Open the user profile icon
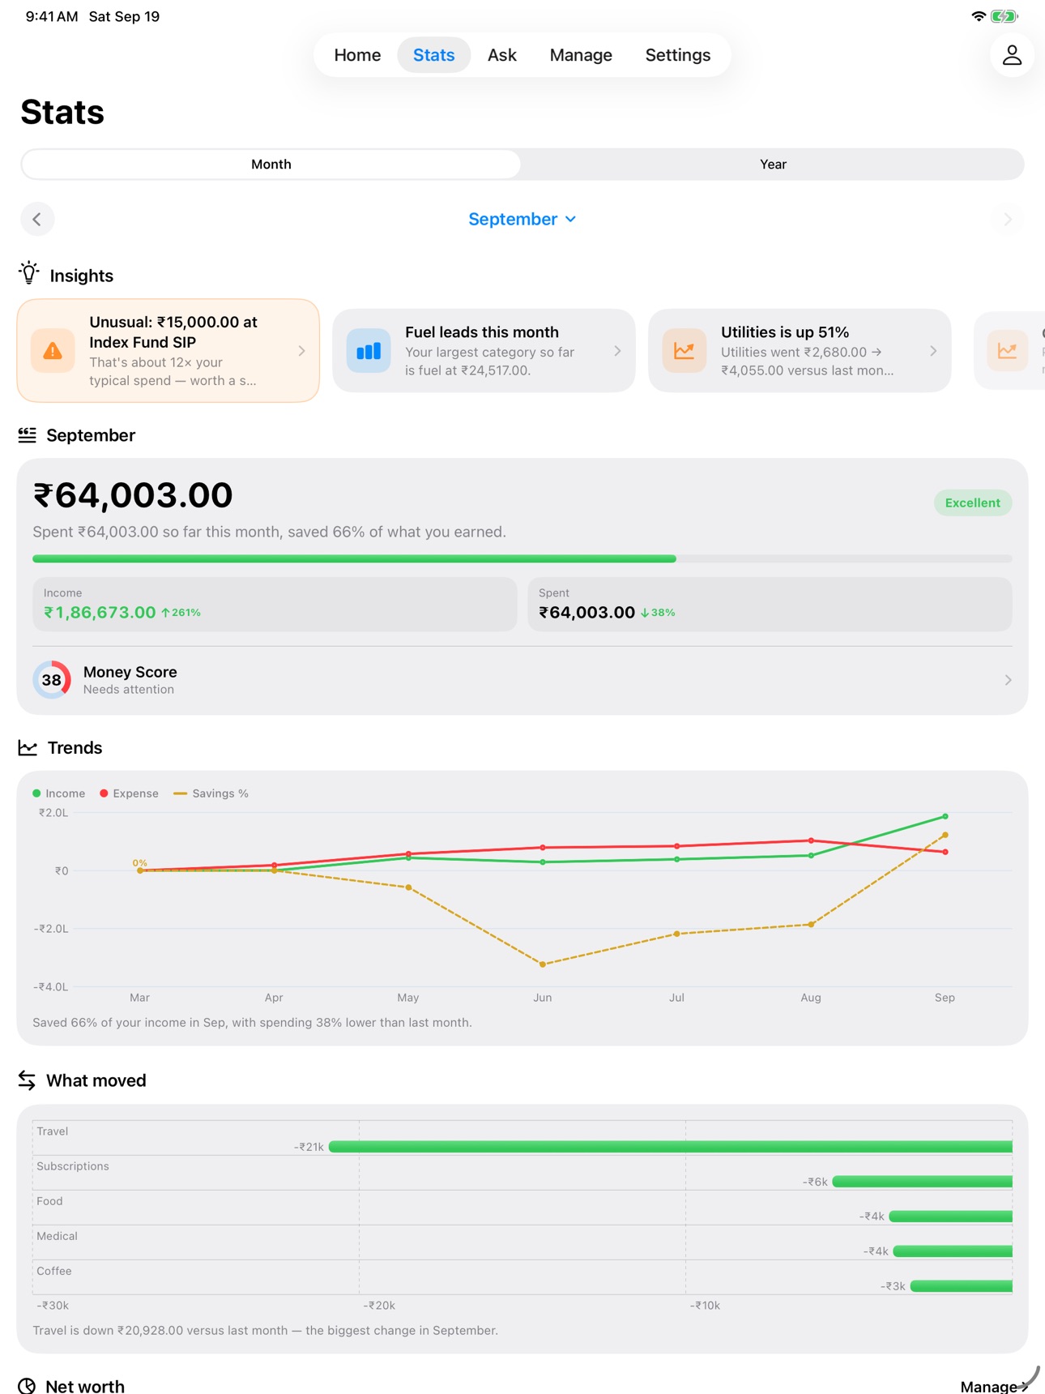This screenshot has width=1045, height=1394. [1012, 55]
